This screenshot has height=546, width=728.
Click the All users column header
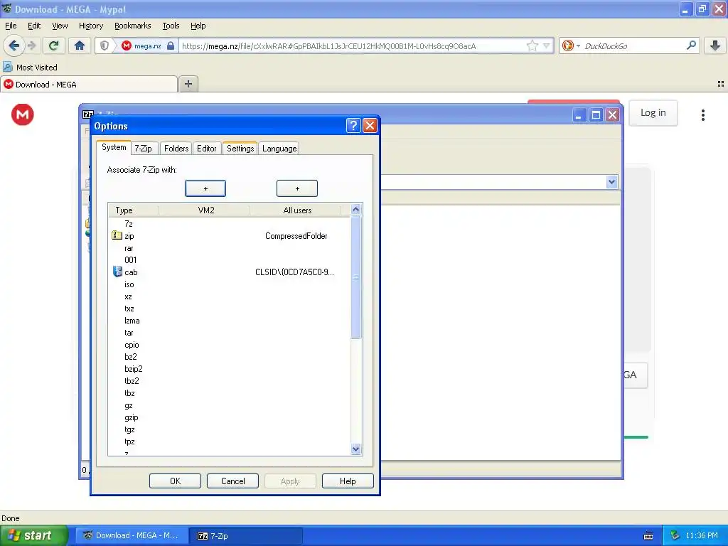click(x=296, y=210)
